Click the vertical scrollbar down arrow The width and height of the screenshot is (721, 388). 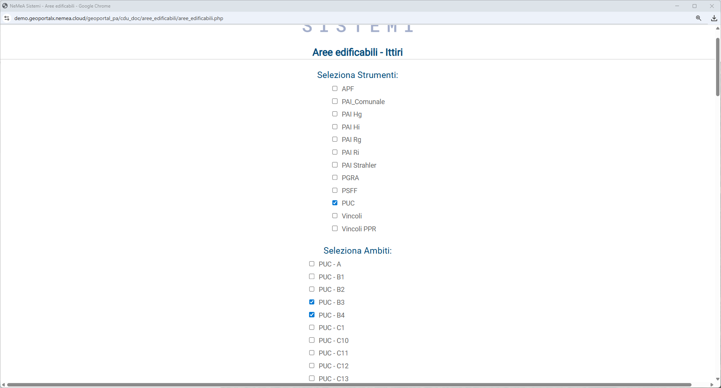pyautogui.click(x=718, y=379)
